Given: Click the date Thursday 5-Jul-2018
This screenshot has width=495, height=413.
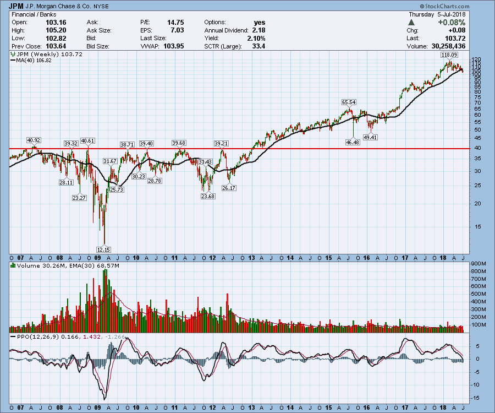Looking at the screenshot, I should coord(437,14).
